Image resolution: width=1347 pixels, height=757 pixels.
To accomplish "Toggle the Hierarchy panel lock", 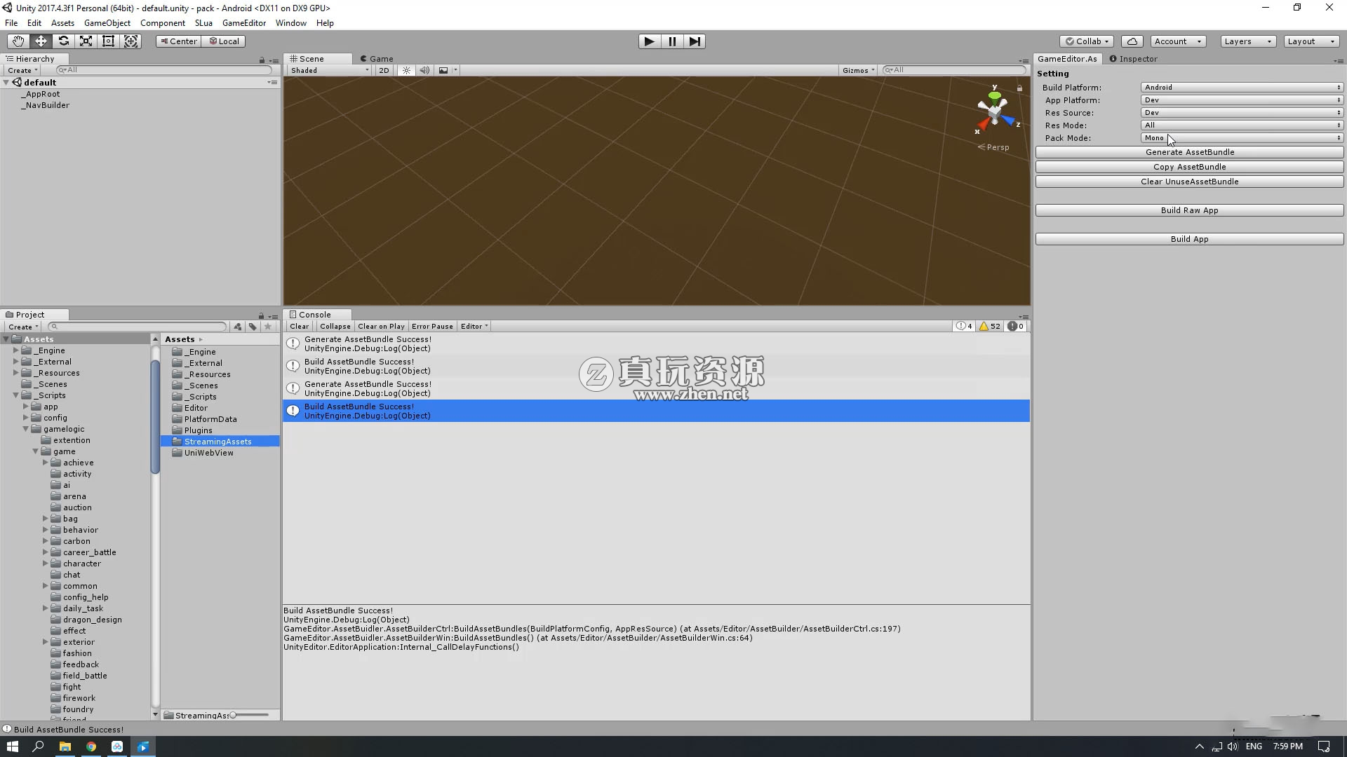I will [x=262, y=60].
